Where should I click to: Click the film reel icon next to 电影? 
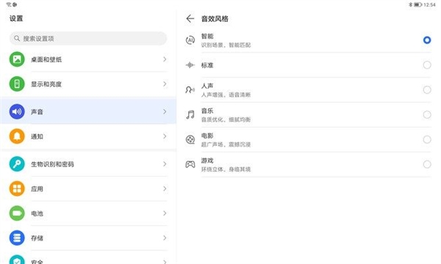pyautogui.click(x=190, y=139)
